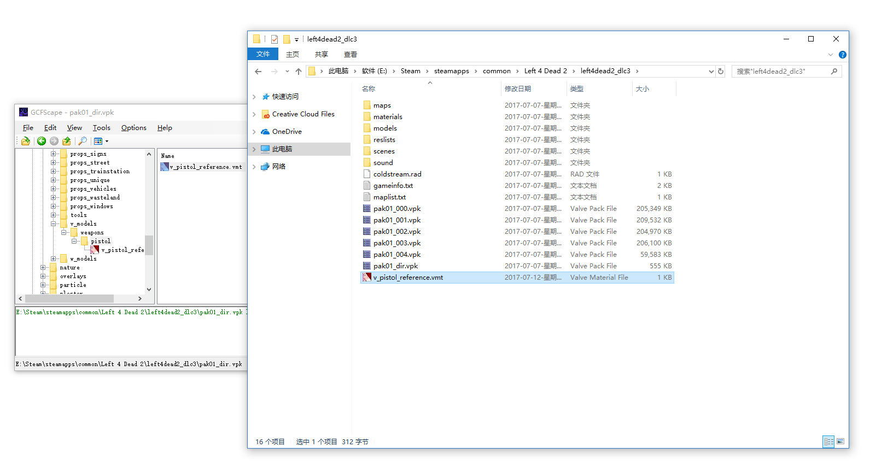This screenshot has width=870, height=471.
Task: Click 软件 (E:) in the breadcrumb
Action: 375,71
